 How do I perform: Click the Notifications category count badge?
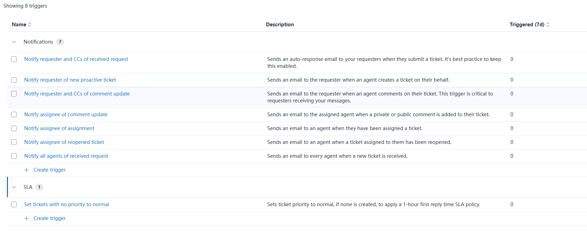point(60,42)
